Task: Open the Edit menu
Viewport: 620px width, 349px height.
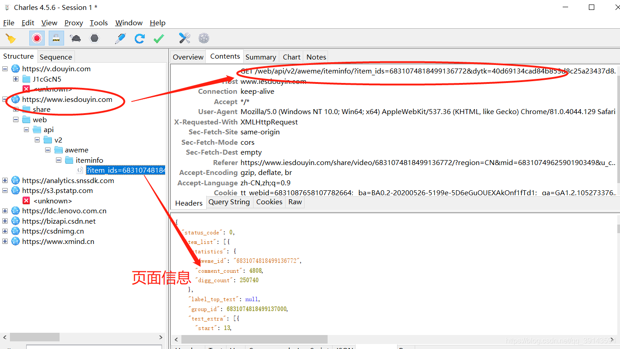Action: click(28, 23)
